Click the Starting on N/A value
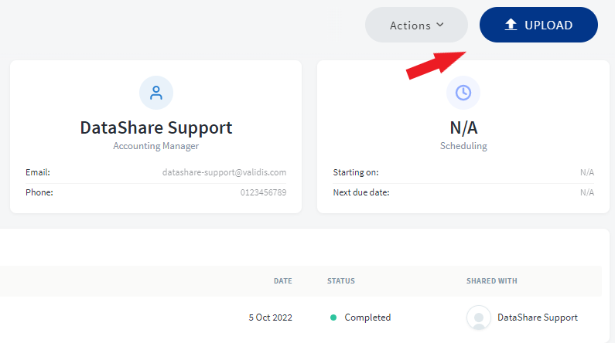615x343 pixels. click(x=587, y=172)
